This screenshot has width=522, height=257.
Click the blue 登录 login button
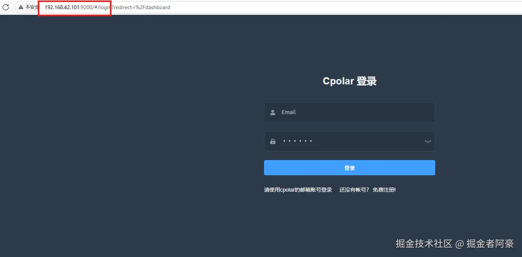tap(349, 168)
